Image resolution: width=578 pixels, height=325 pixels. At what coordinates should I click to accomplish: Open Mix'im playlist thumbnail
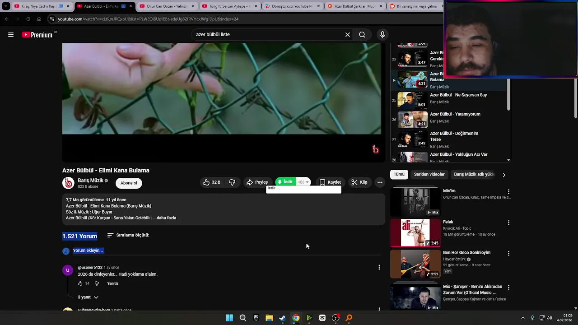(x=415, y=202)
